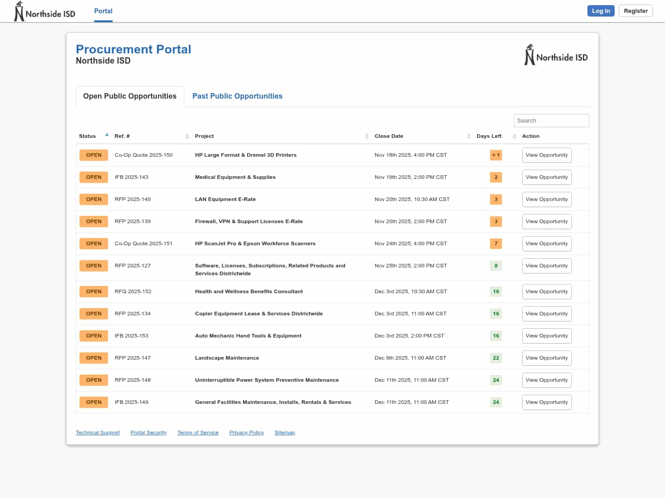Click the Northside ISD logo in portal card
The height and width of the screenshot is (498, 665).
coord(556,55)
